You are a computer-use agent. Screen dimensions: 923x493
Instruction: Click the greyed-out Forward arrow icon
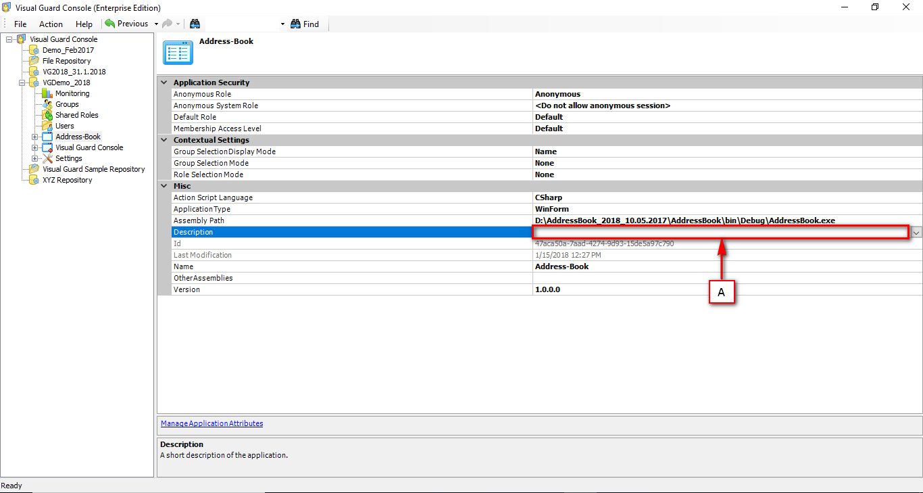click(167, 24)
